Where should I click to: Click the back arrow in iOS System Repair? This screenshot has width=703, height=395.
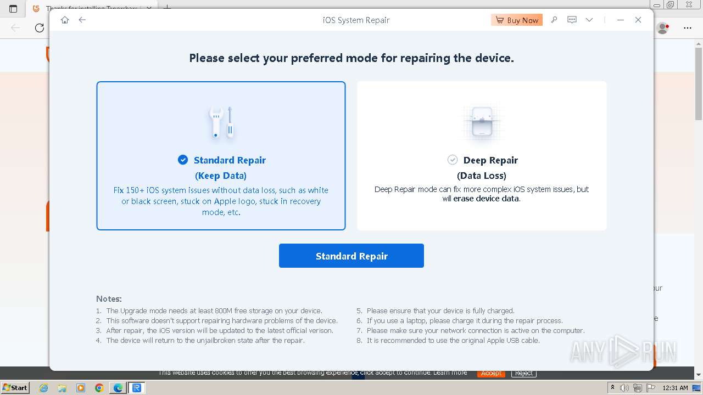tap(82, 20)
